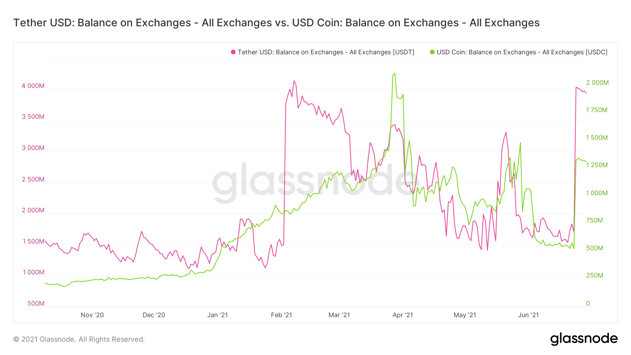Toggle the Tether USD [USDT] series legend label
This screenshot has height=355, width=631.
tap(326, 52)
